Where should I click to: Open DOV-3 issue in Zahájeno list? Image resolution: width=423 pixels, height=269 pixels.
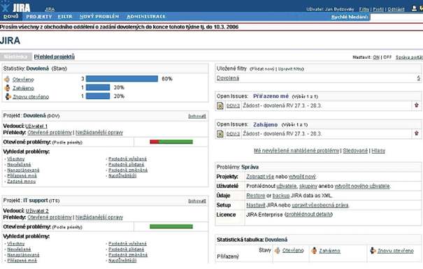pos(233,134)
